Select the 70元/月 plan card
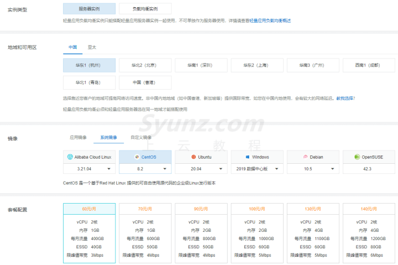 145,233
